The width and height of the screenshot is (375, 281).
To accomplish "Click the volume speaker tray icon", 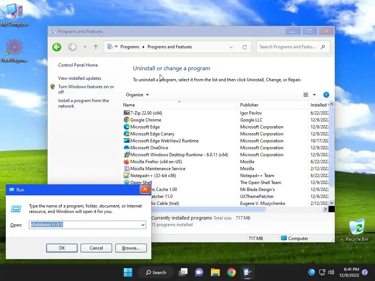I will [x=331, y=272].
